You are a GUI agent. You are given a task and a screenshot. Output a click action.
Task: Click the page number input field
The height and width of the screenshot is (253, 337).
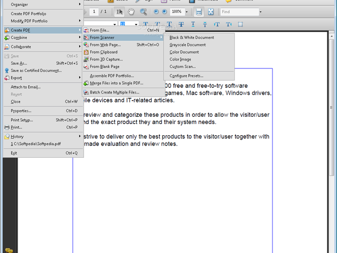pos(94,12)
